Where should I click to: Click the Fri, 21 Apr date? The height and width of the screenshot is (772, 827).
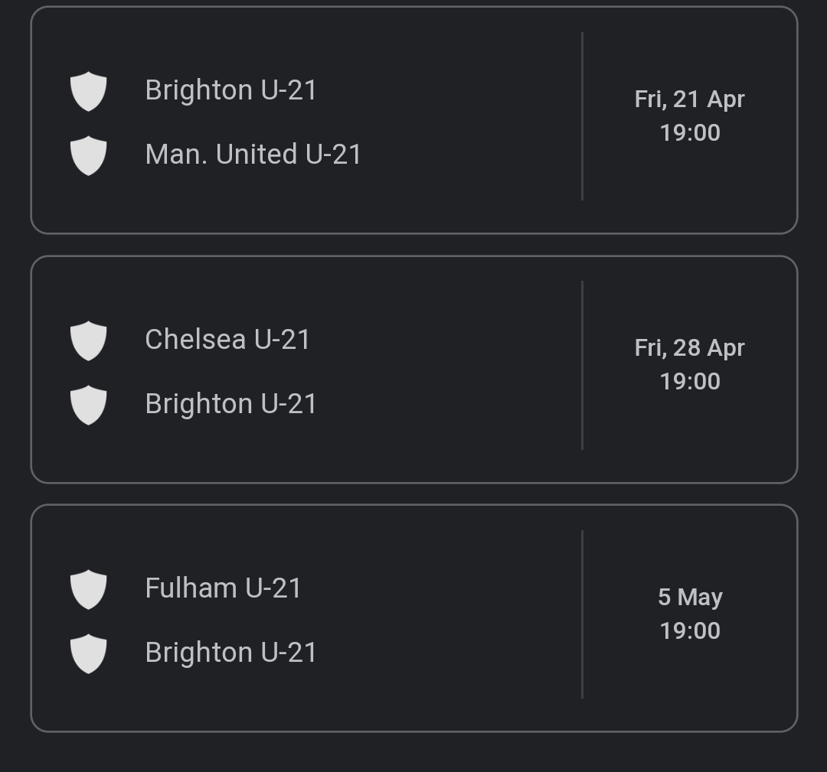pyautogui.click(x=690, y=99)
